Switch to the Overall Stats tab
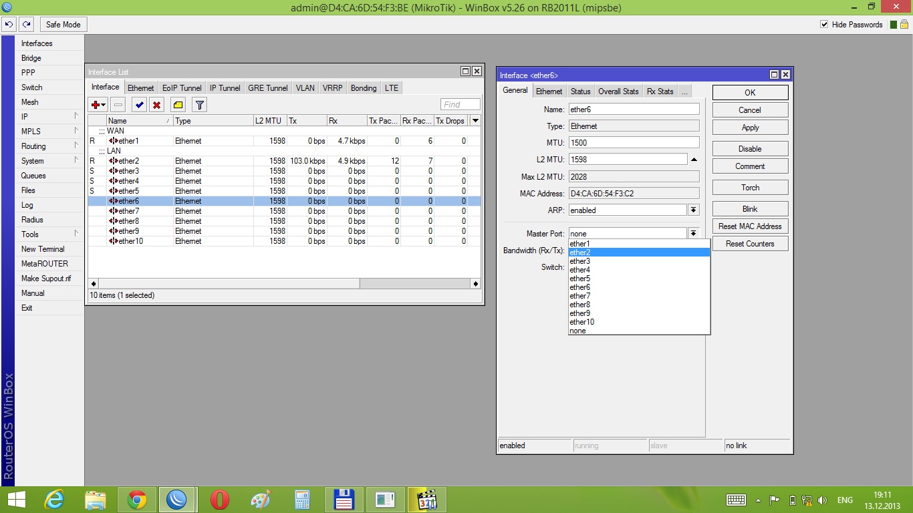The image size is (913, 513). pos(618,92)
